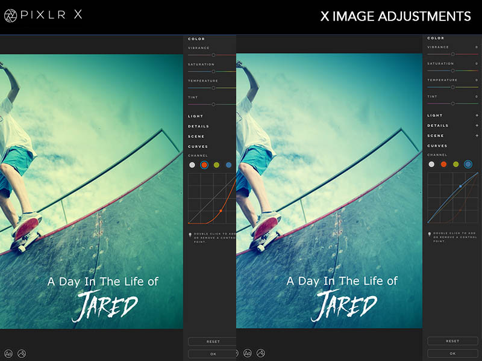The image size is (482, 361).
Task: Select the red curves channel icon
Action: [204, 165]
